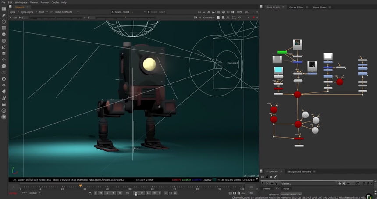Open the Camera3 camera selection dropdown

coord(209,18)
